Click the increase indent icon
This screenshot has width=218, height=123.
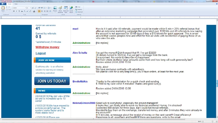click(42, 8)
